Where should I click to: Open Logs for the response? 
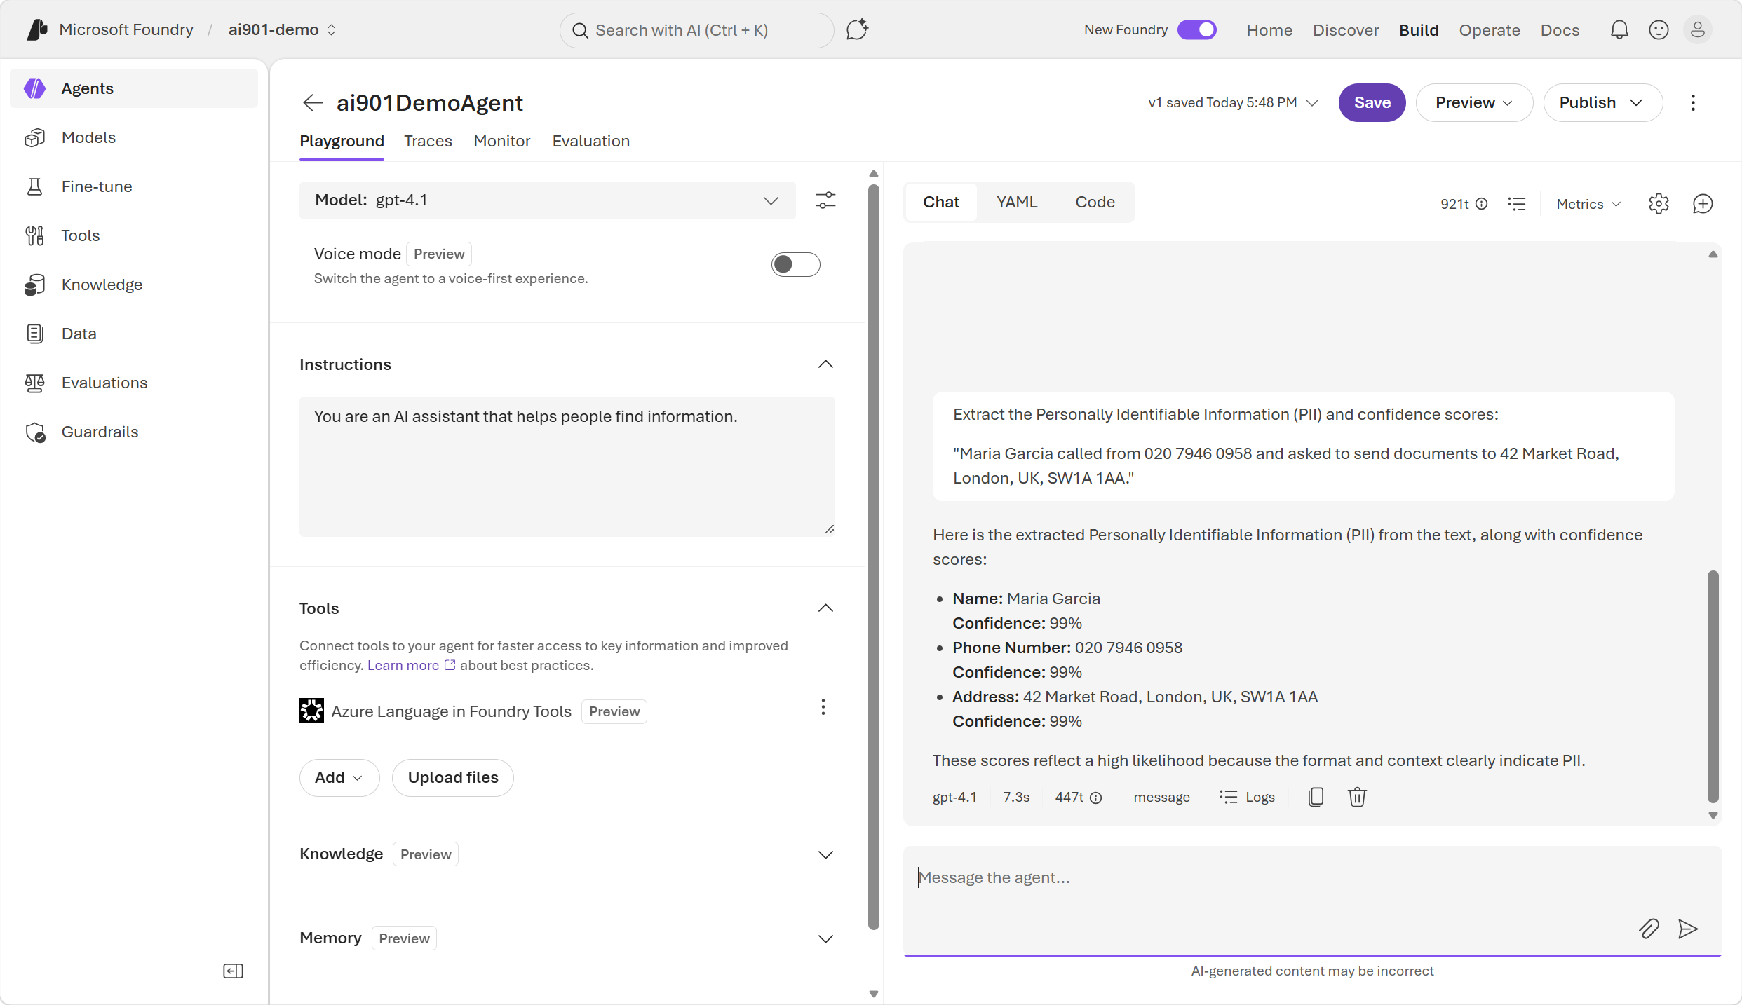tap(1247, 797)
